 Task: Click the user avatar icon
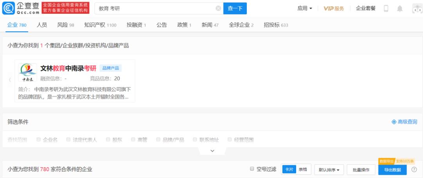(x=417, y=9)
